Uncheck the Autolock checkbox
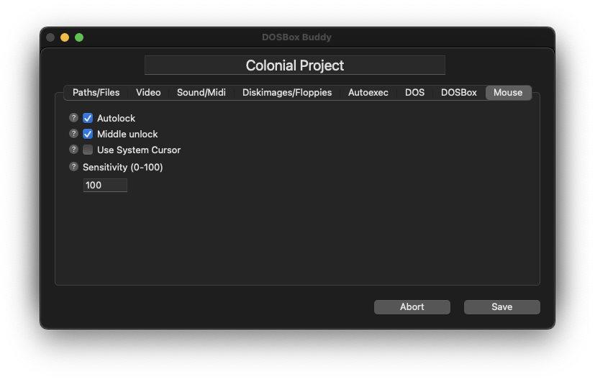The height and width of the screenshot is (382, 595). click(x=88, y=118)
